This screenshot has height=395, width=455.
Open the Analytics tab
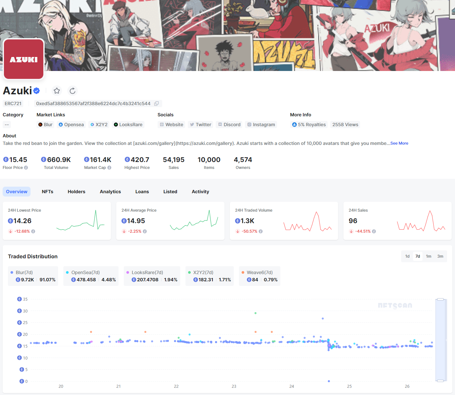[110, 192]
